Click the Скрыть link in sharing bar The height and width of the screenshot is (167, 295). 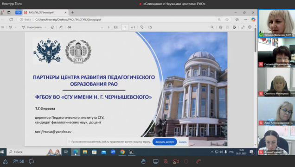click(182, 142)
